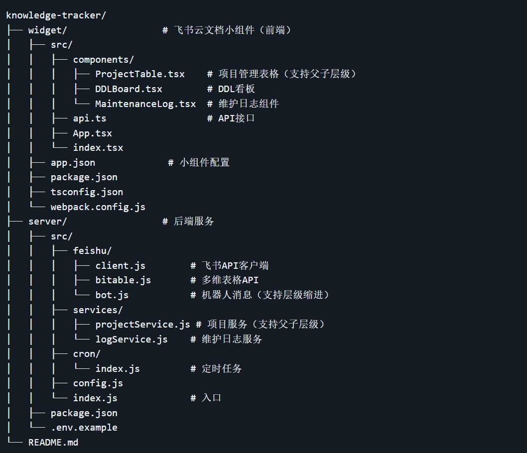
Task: Click DDLBoard.tsx file entry
Action: click(129, 89)
